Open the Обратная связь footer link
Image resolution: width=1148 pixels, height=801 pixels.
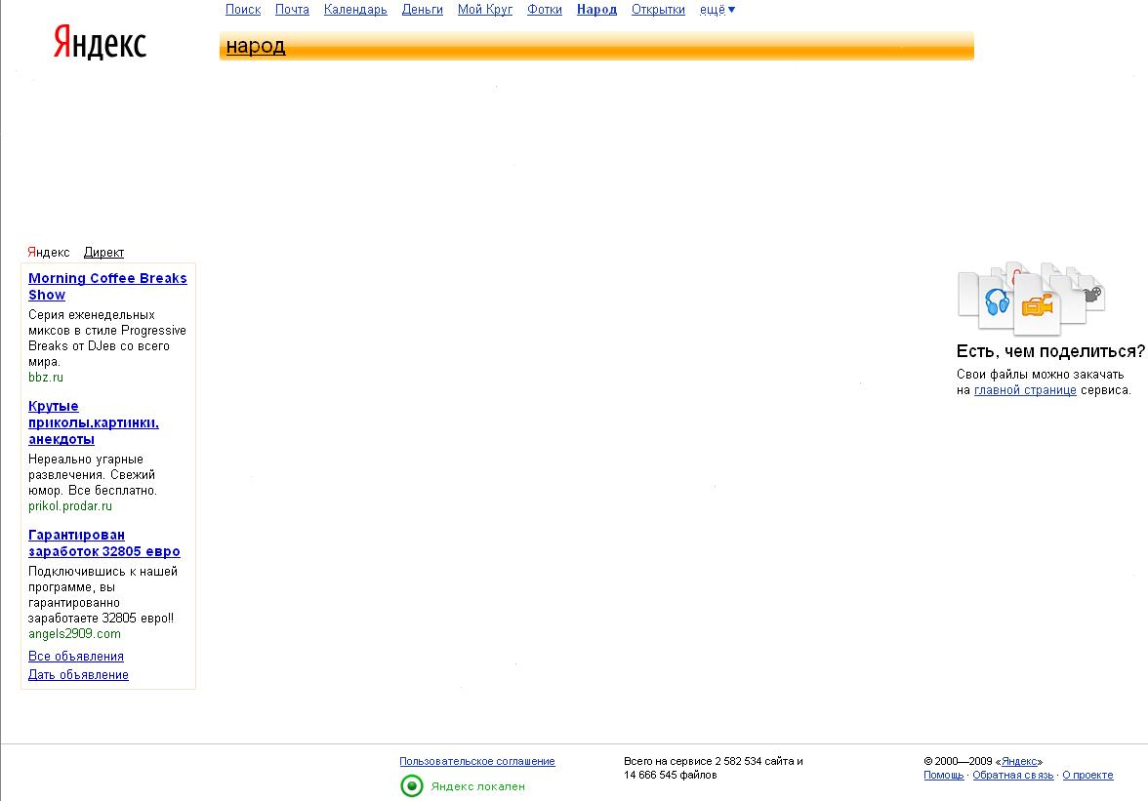[x=1013, y=775]
